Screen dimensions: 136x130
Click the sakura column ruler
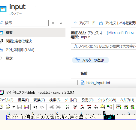71,113
